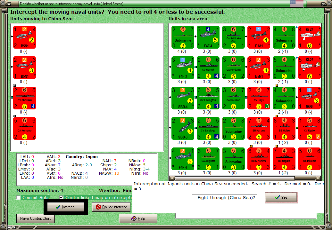Select the SBD-4 dive bomber unit

click(183, 98)
